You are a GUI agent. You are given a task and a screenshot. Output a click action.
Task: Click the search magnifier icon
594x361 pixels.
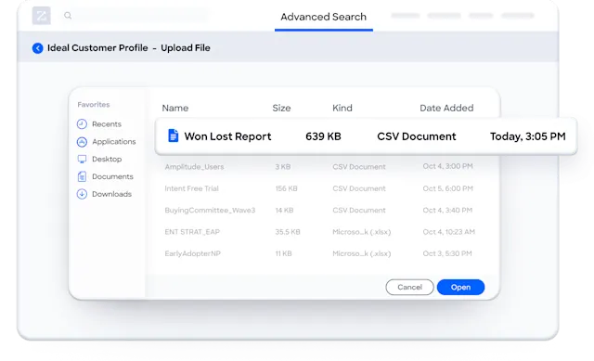pyautogui.click(x=68, y=16)
